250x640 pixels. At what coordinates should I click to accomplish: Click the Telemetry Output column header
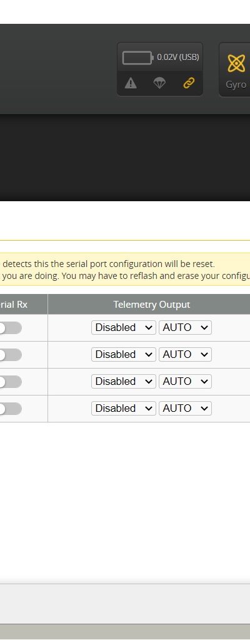[151, 305]
